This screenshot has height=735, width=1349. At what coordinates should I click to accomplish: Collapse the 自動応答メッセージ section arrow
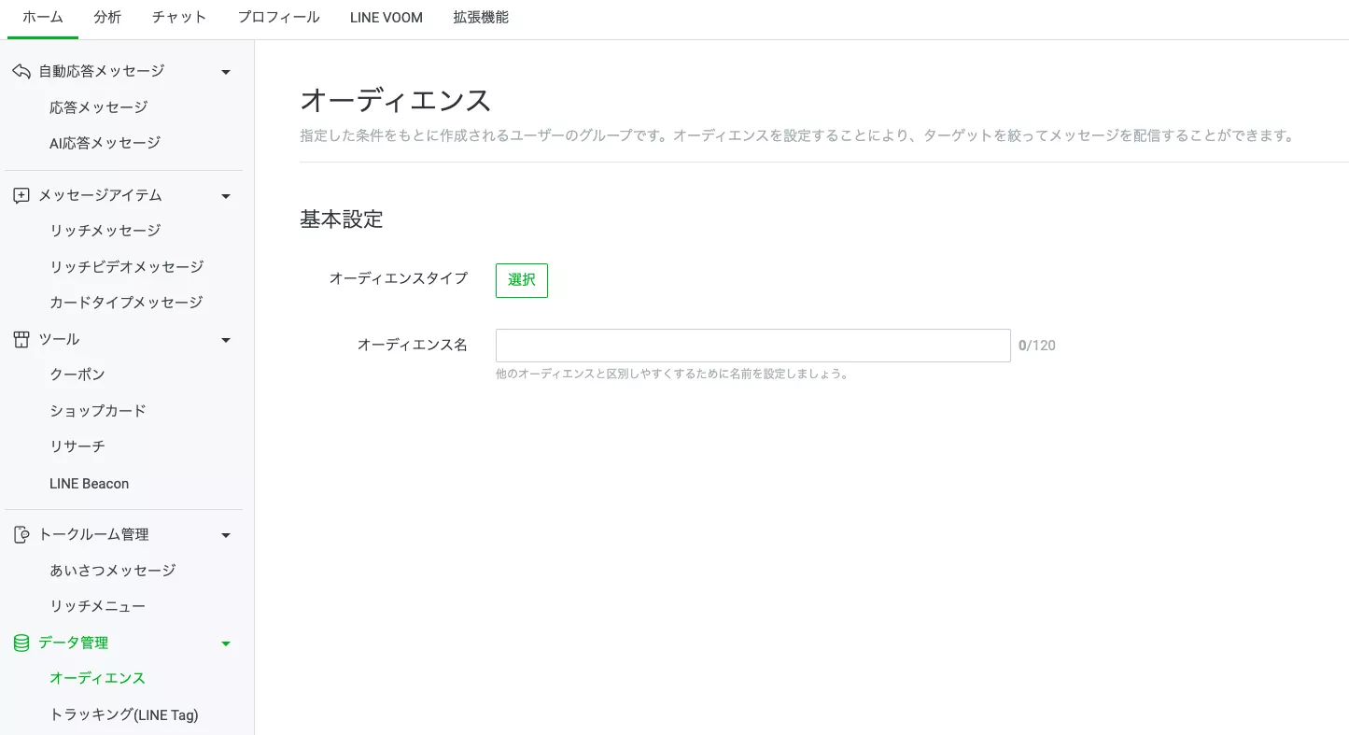225,72
